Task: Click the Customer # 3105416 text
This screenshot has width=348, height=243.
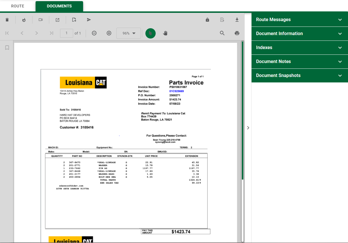Action: (77, 127)
